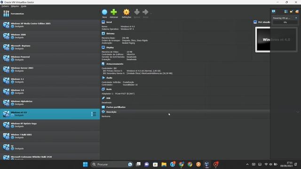Open Task View from taskbar
Screen dimensions: 301x169
(x=138, y=164)
